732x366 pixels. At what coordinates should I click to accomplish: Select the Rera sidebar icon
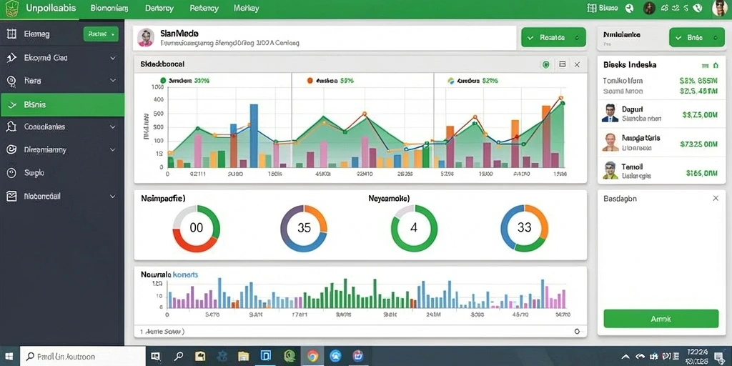11,81
